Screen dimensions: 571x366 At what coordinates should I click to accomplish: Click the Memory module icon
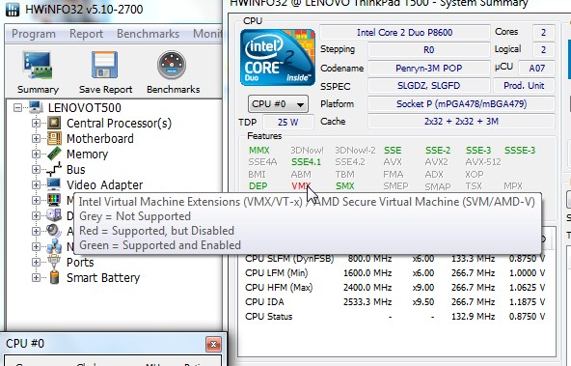[x=54, y=154]
